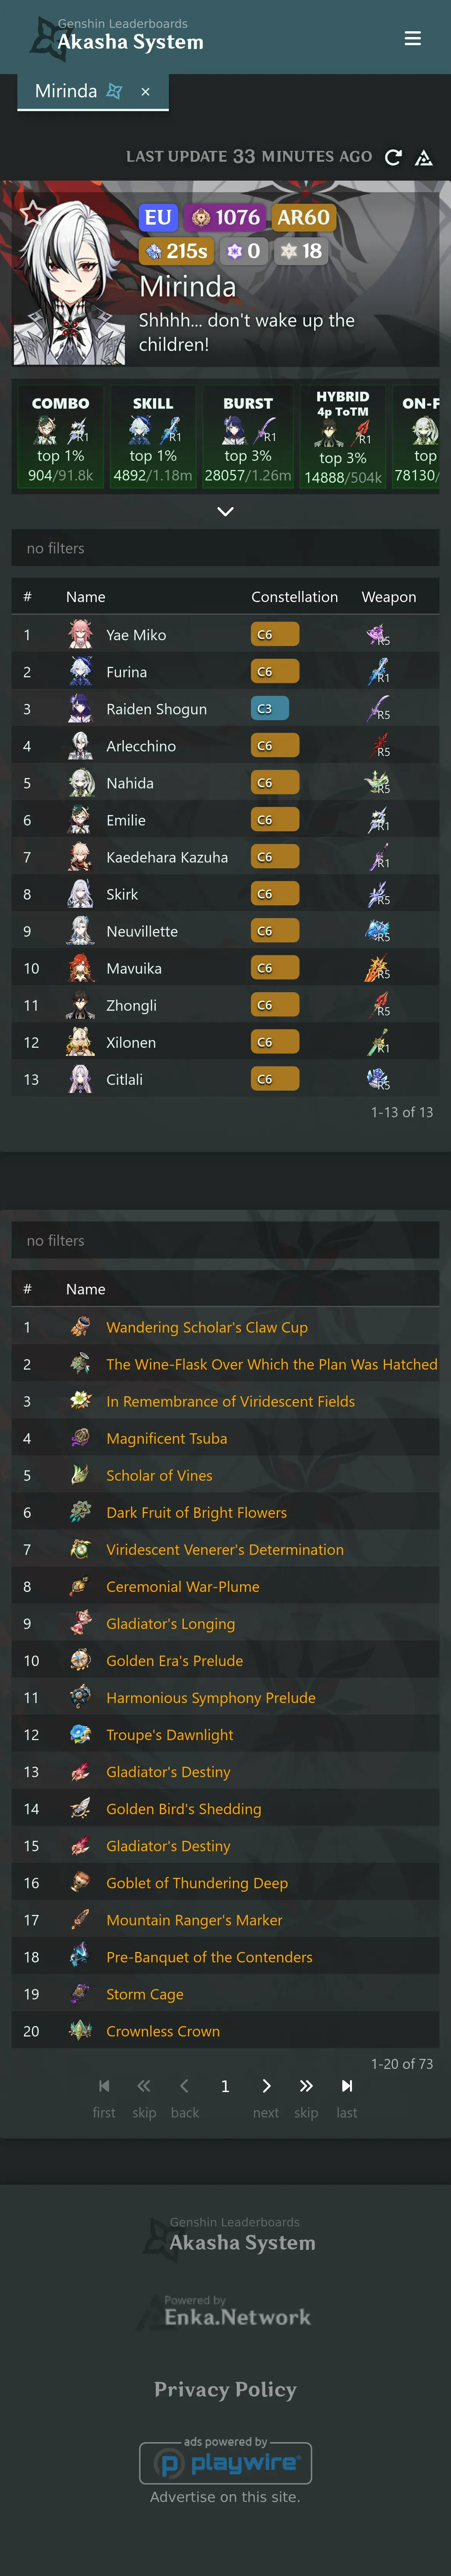Click the skip forward double-chevron icon

pyautogui.click(x=306, y=2085)
